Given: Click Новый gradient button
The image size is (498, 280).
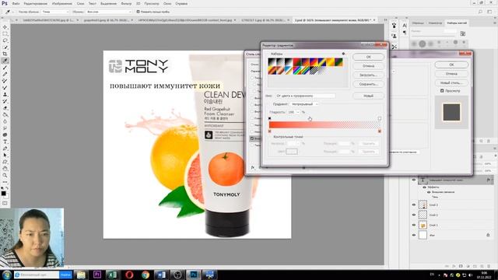Looking at the screenshot, I should 368,96.
